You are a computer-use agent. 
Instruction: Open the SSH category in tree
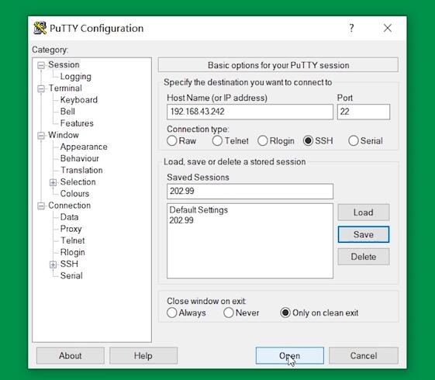[69, 264]
